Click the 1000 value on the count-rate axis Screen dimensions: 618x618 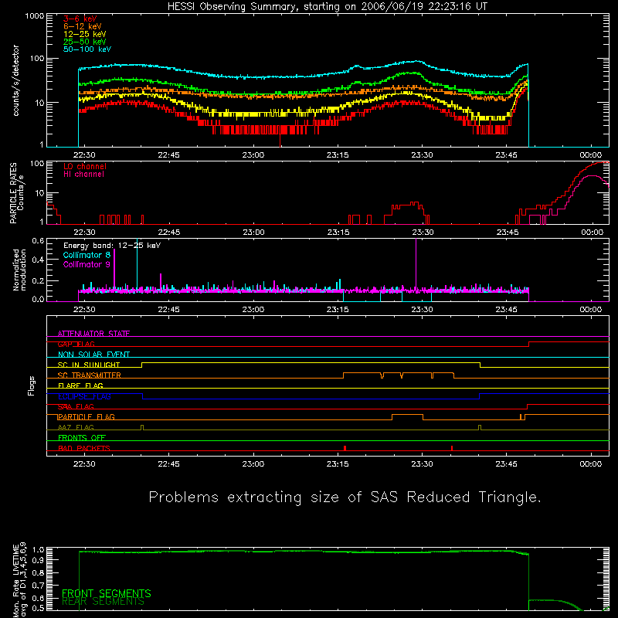[35, 16]
